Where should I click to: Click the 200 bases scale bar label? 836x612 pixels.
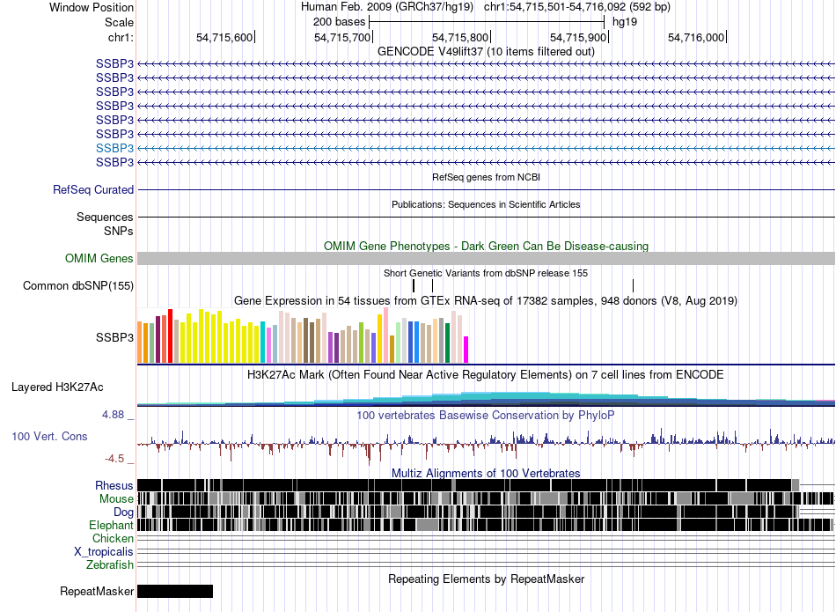339,22
